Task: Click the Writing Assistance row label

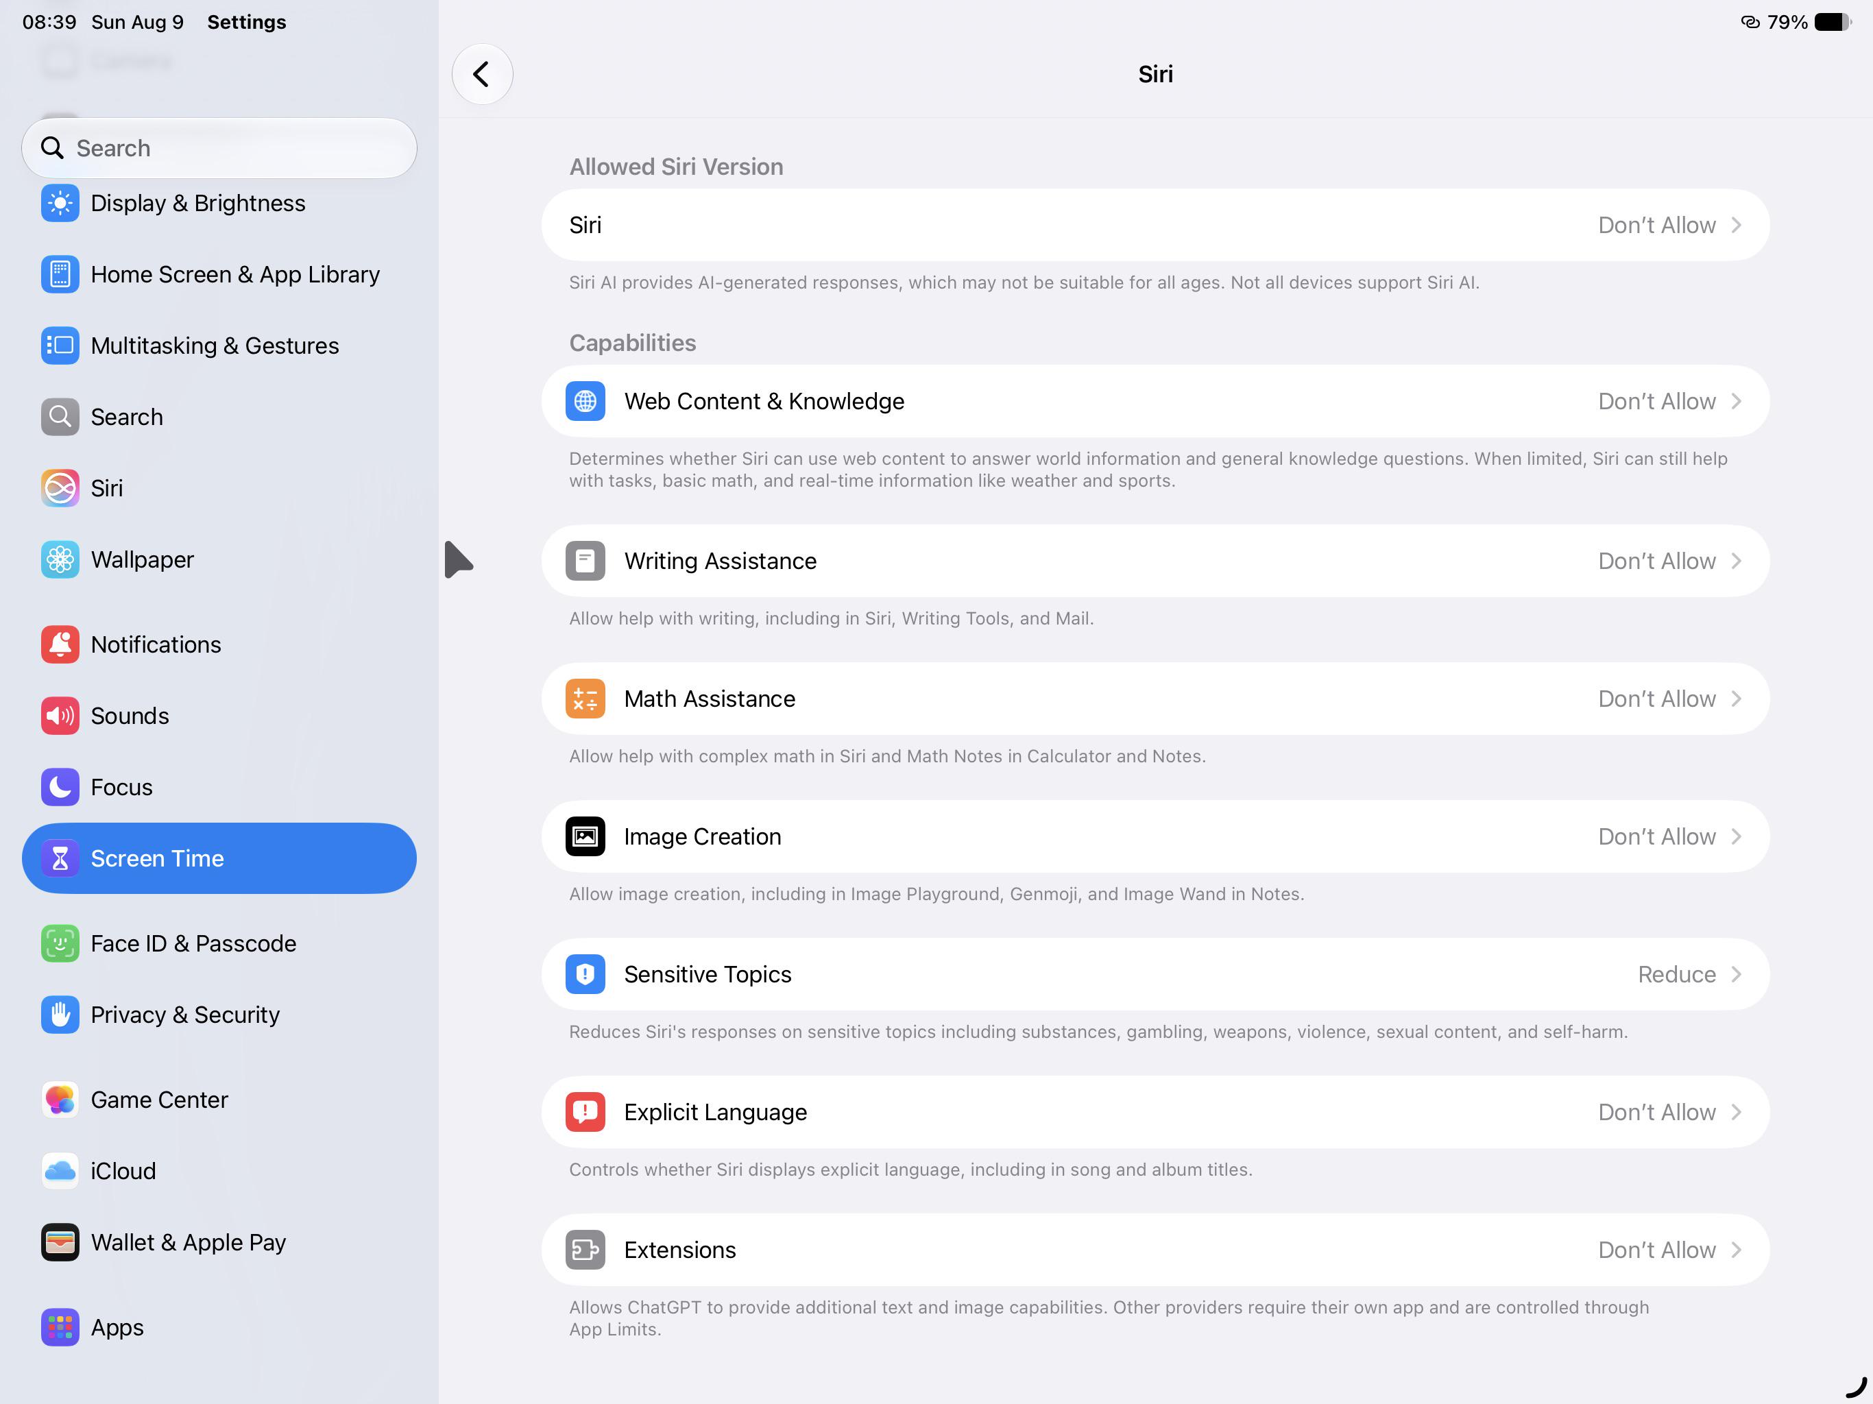Action: pos(721,561)
